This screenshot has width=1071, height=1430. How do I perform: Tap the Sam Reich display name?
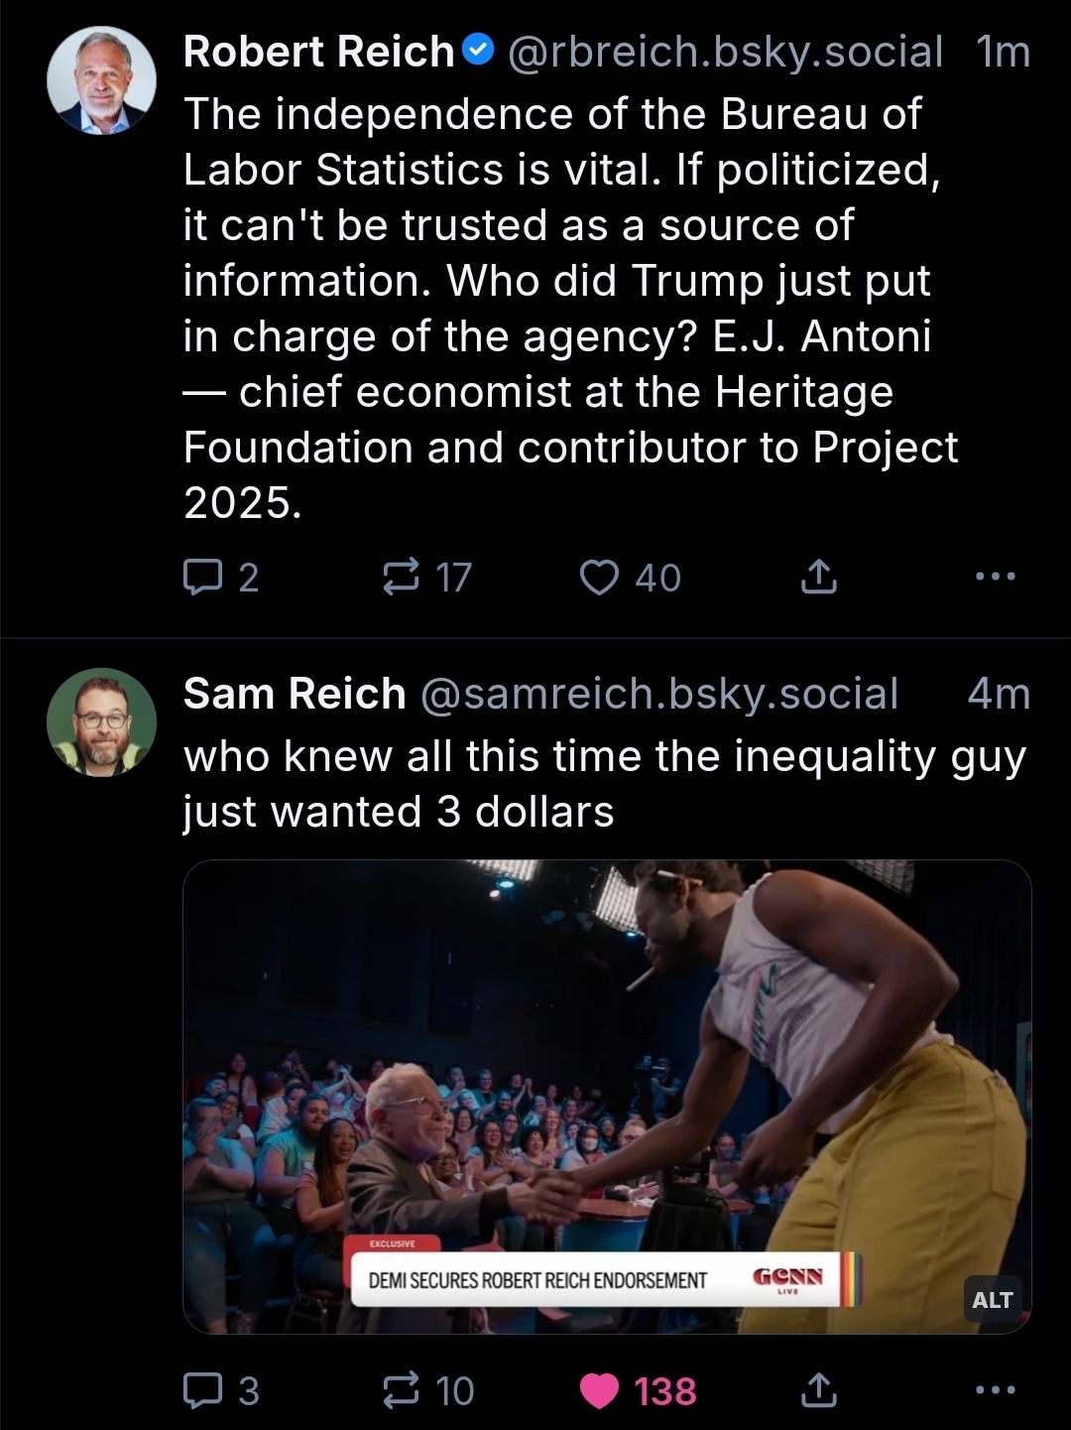click(x=295, y=694)
